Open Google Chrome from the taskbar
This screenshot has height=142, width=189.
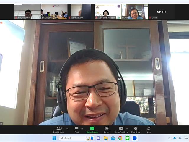(120, 138)
